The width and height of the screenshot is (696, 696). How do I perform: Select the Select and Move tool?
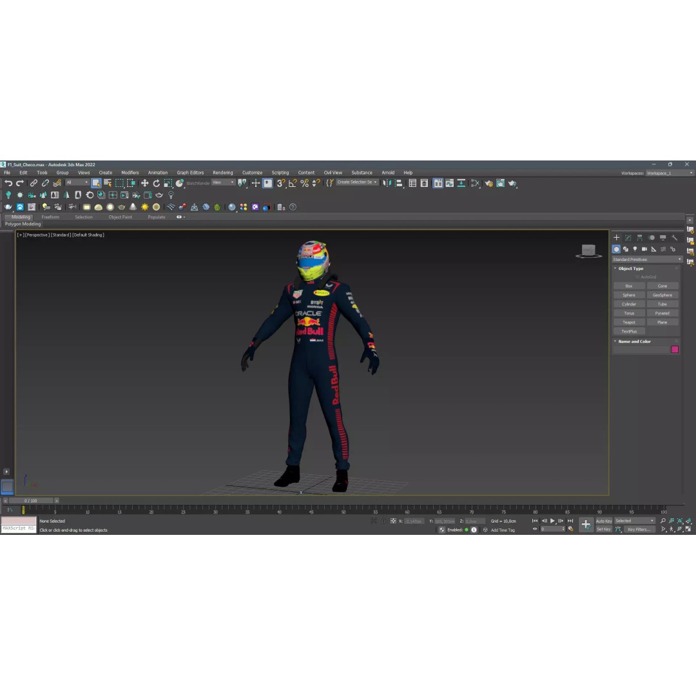pyautogui.click(x=144, y=184)
